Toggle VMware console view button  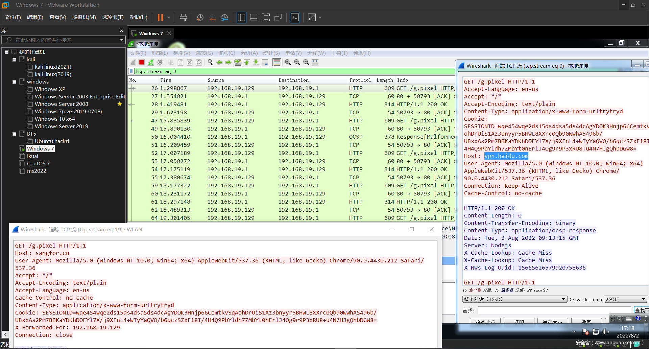tap(295, 18)
